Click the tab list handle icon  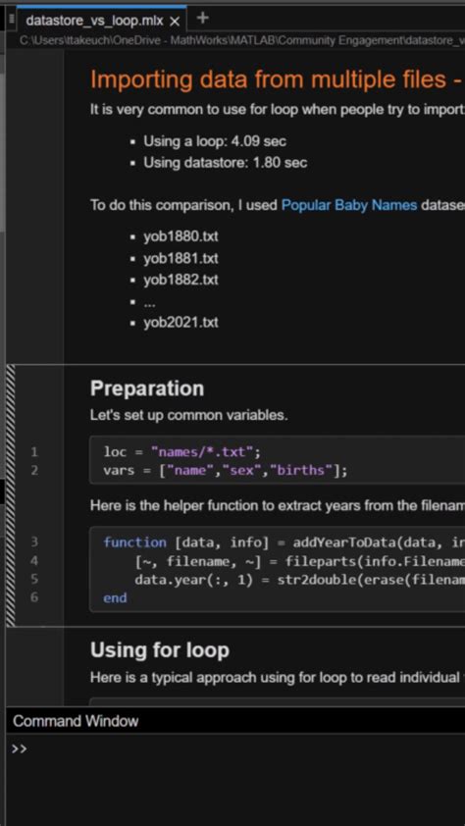11,20
